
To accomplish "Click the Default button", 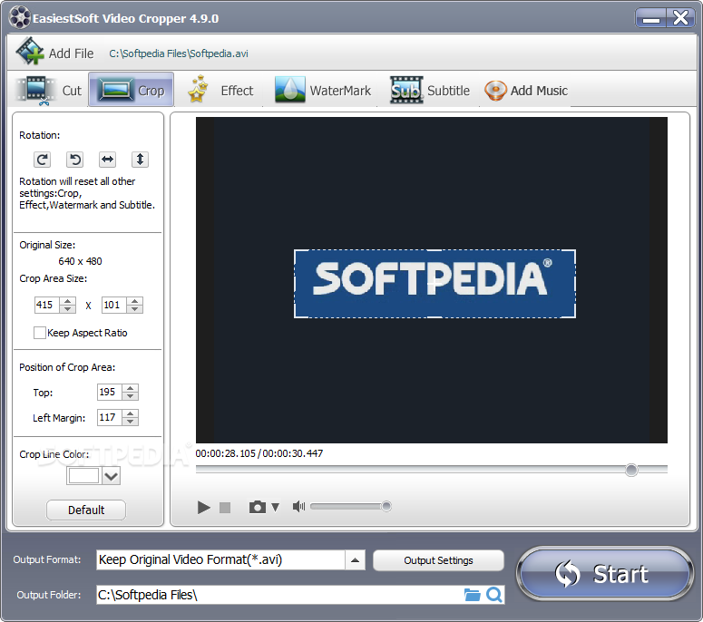I will [86, 510].
